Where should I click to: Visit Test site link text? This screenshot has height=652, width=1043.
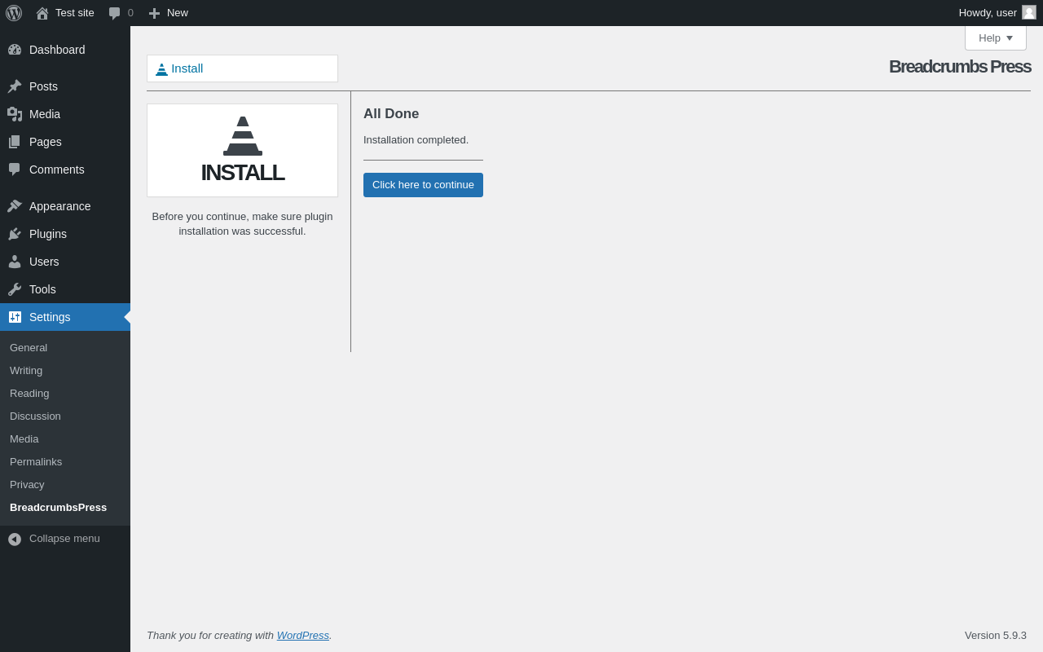point(75,12)
